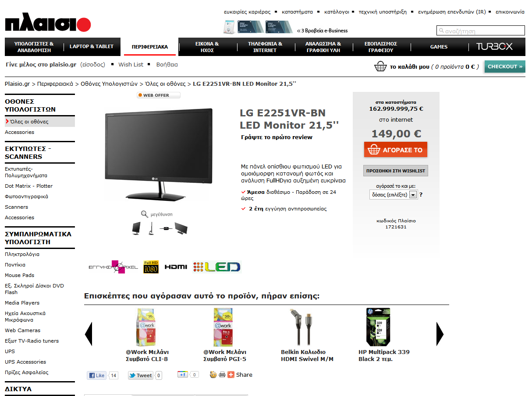This screenshot has height=396, width=532.
Task: Click the Google +1 button
Action: 183,375
